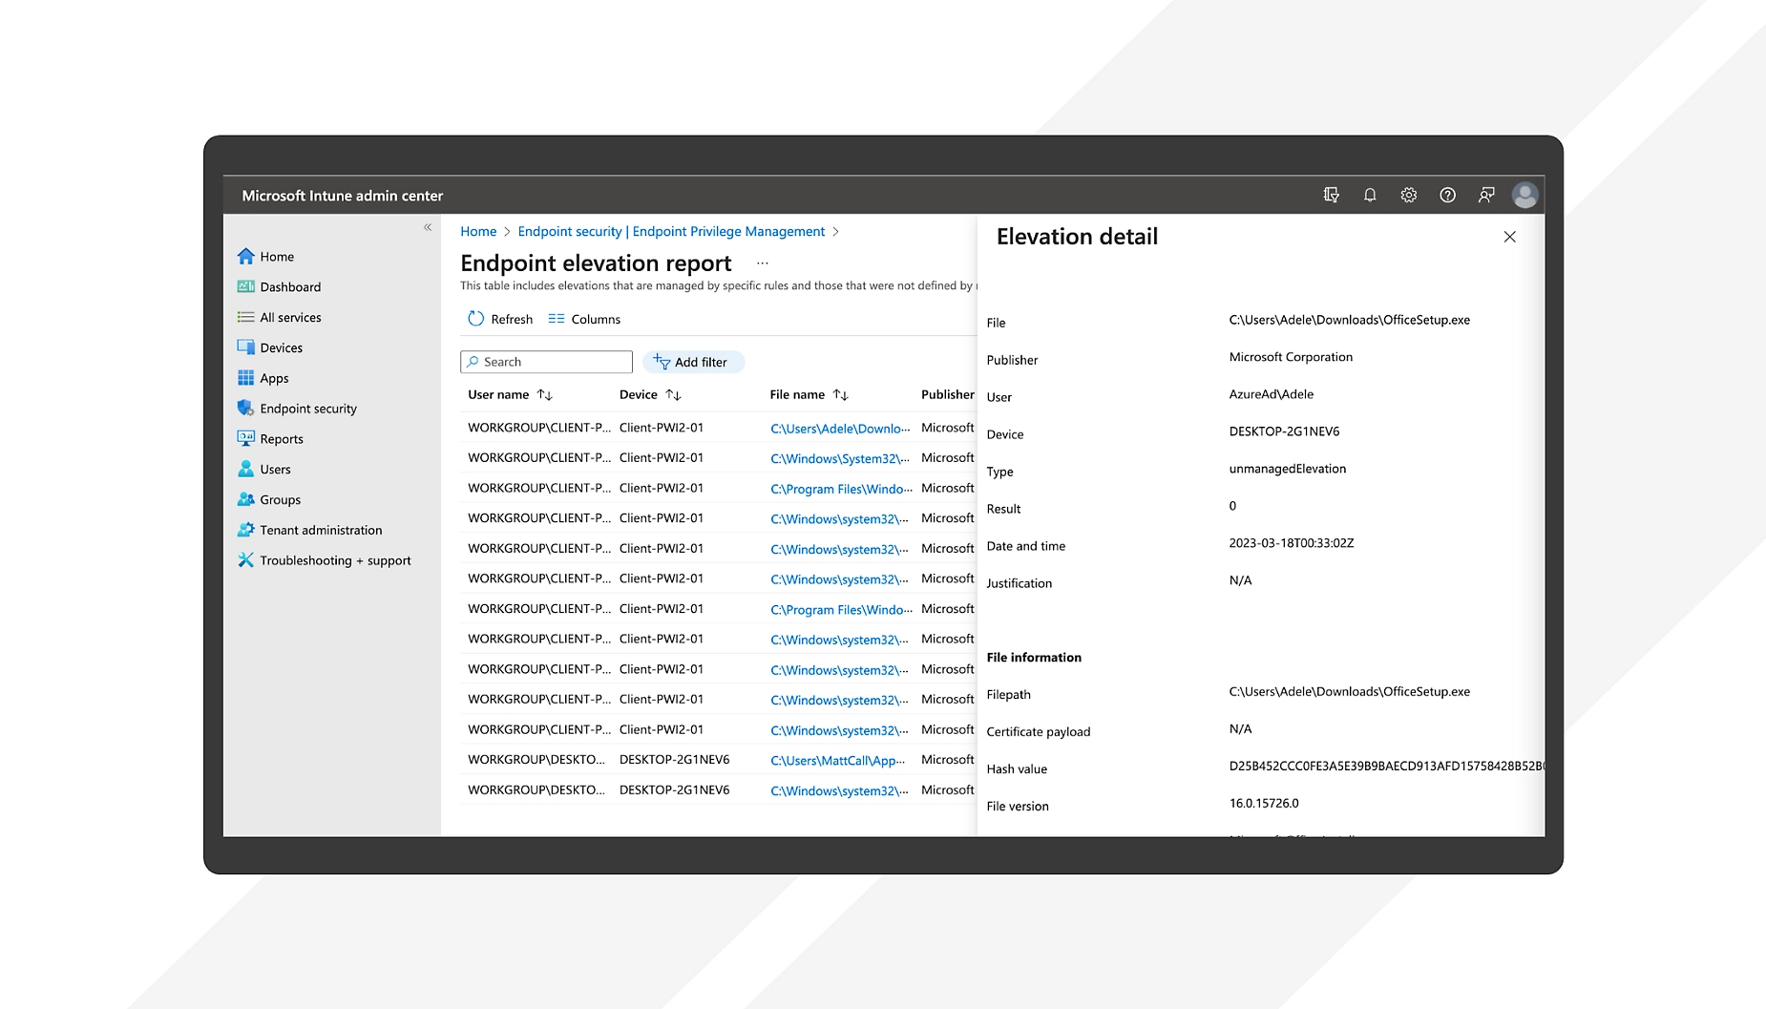Click into the Search input field

554,362
